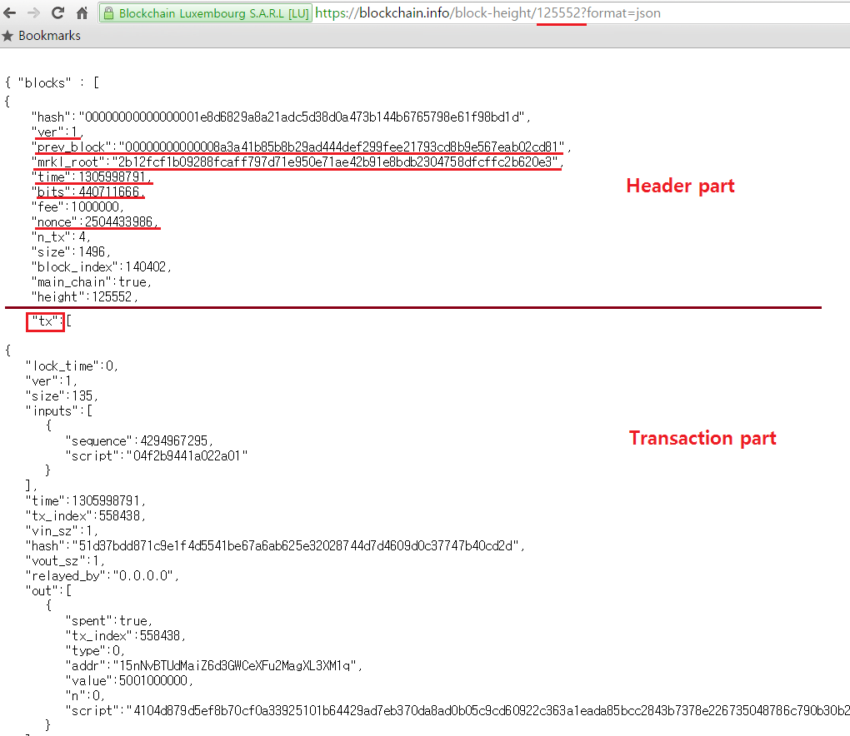
Task: Click the "type":0 line
Action: click(95, 650)
